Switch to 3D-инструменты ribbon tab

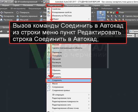click(x=18, y=9)
